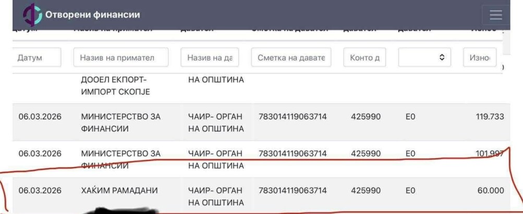This screenshot has width=523, height=214.
Task: Select the Сметка на давател filter field
Action: [291, 58]
